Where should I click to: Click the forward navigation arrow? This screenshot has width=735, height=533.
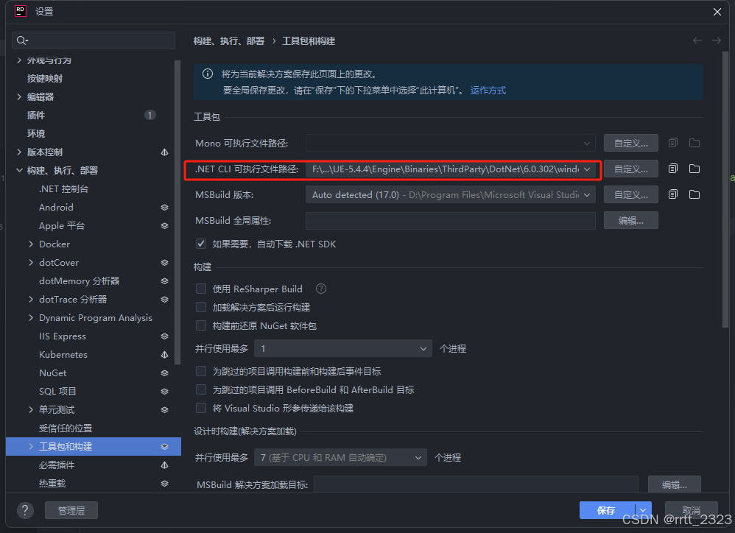[x=717, y=40]
